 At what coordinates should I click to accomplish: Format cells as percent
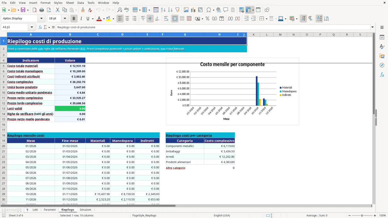pos(207,19)
